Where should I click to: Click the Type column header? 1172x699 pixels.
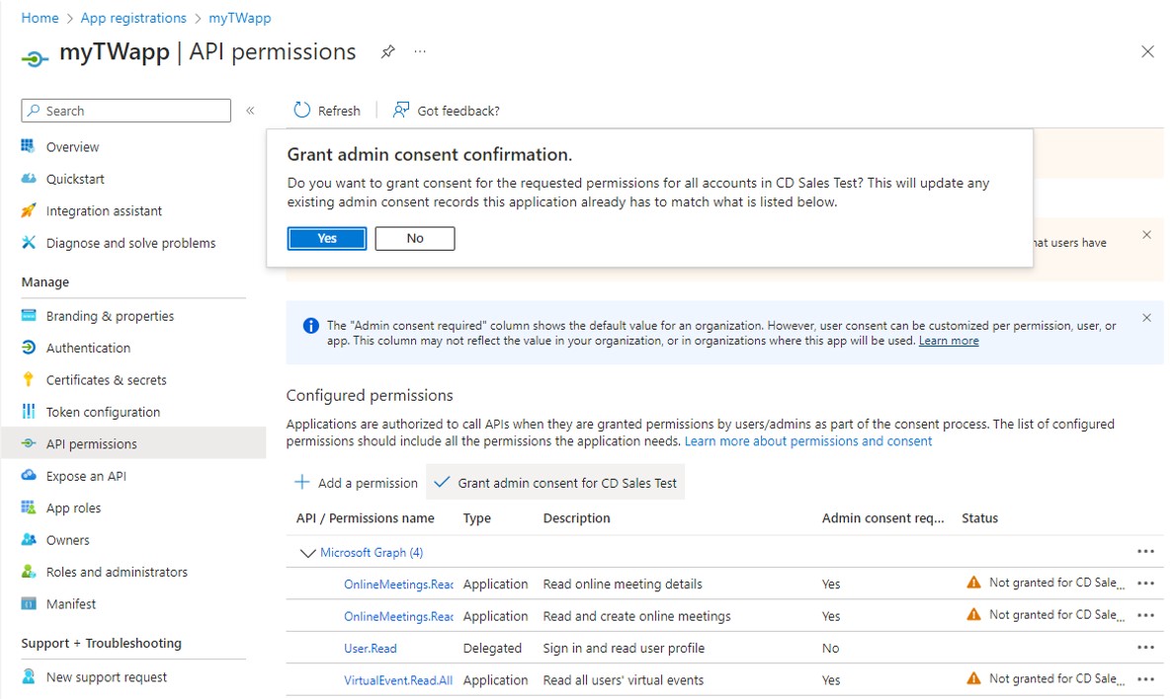tap(477, 517)
